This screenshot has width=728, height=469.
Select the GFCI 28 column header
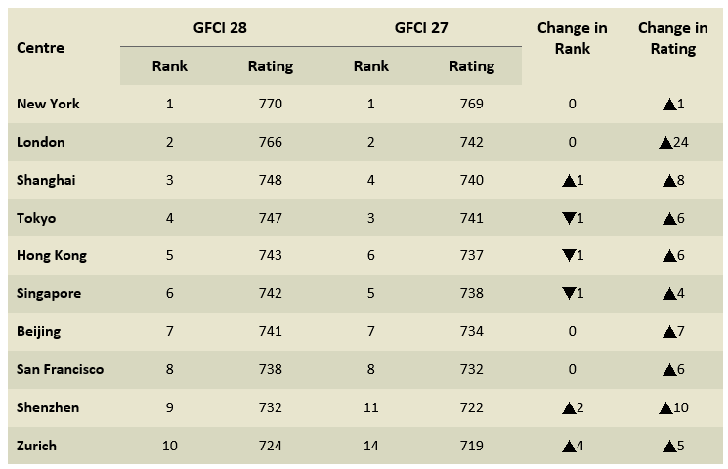point(220,27)
